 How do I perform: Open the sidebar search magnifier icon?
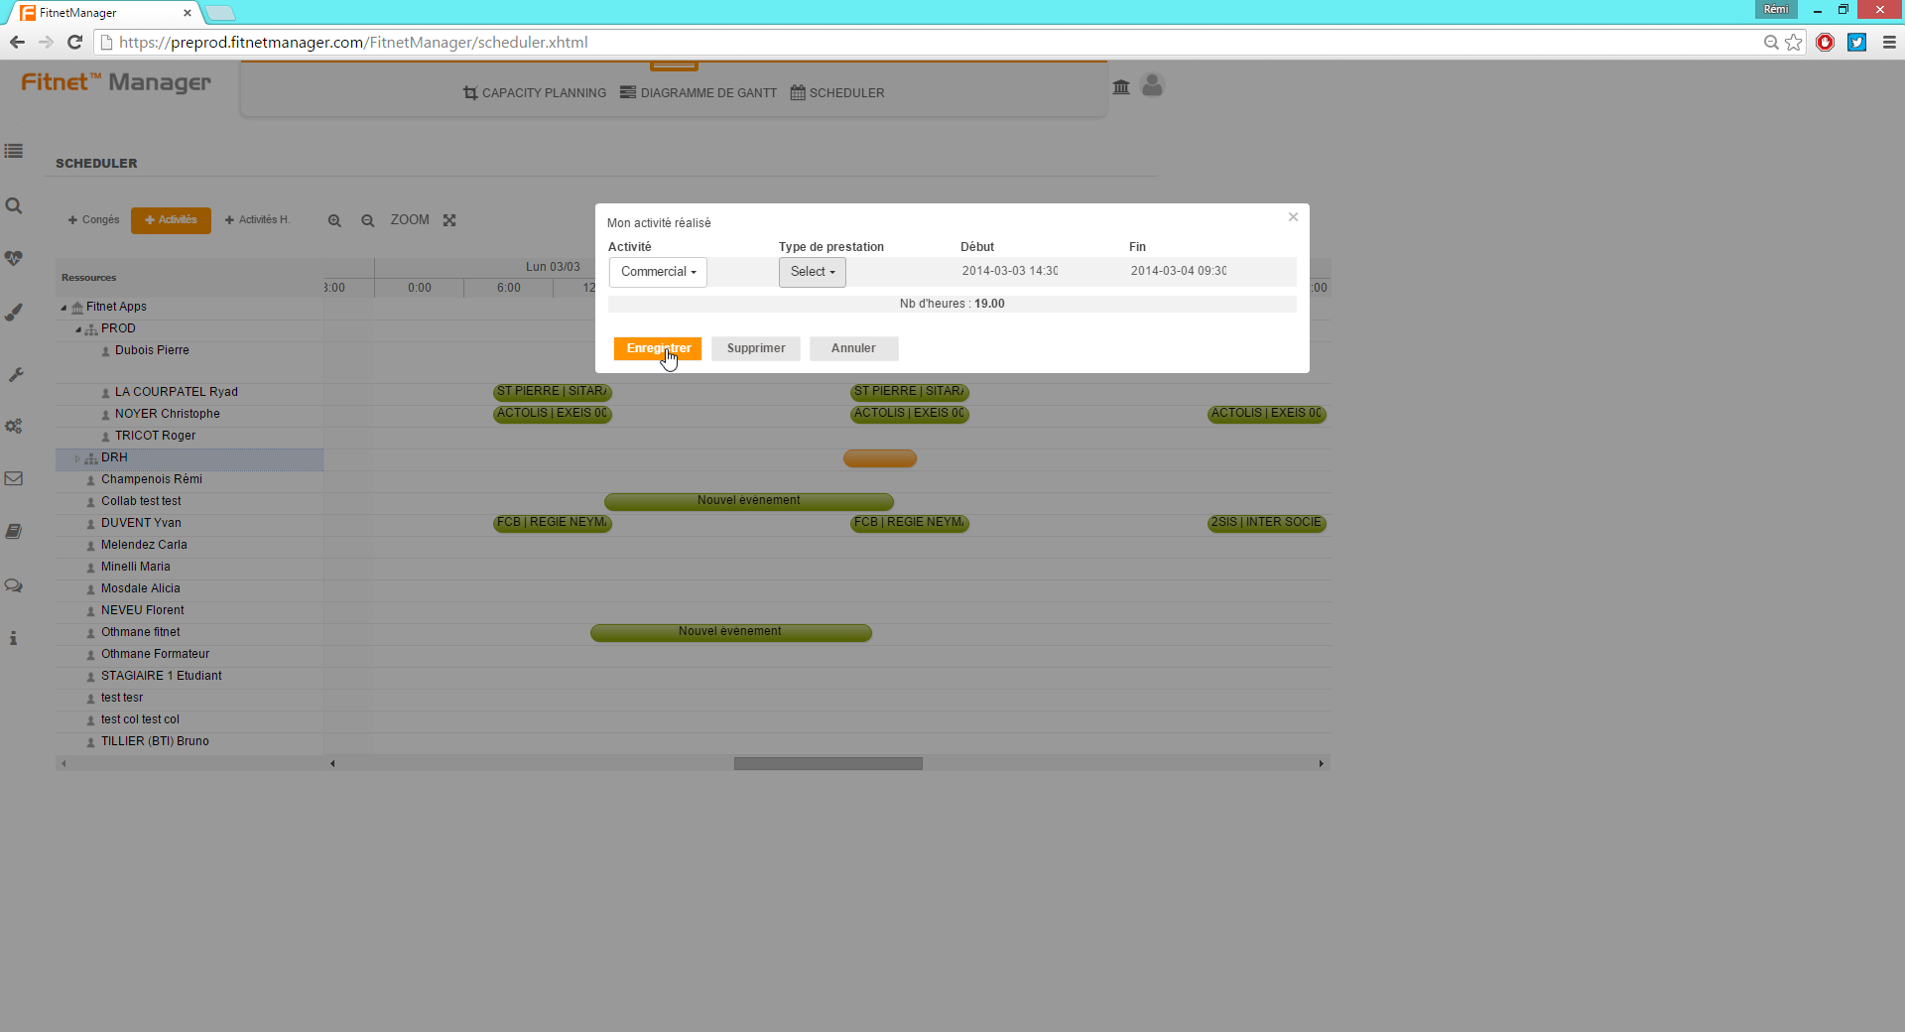pyautogui.click(x=14, y=205)
